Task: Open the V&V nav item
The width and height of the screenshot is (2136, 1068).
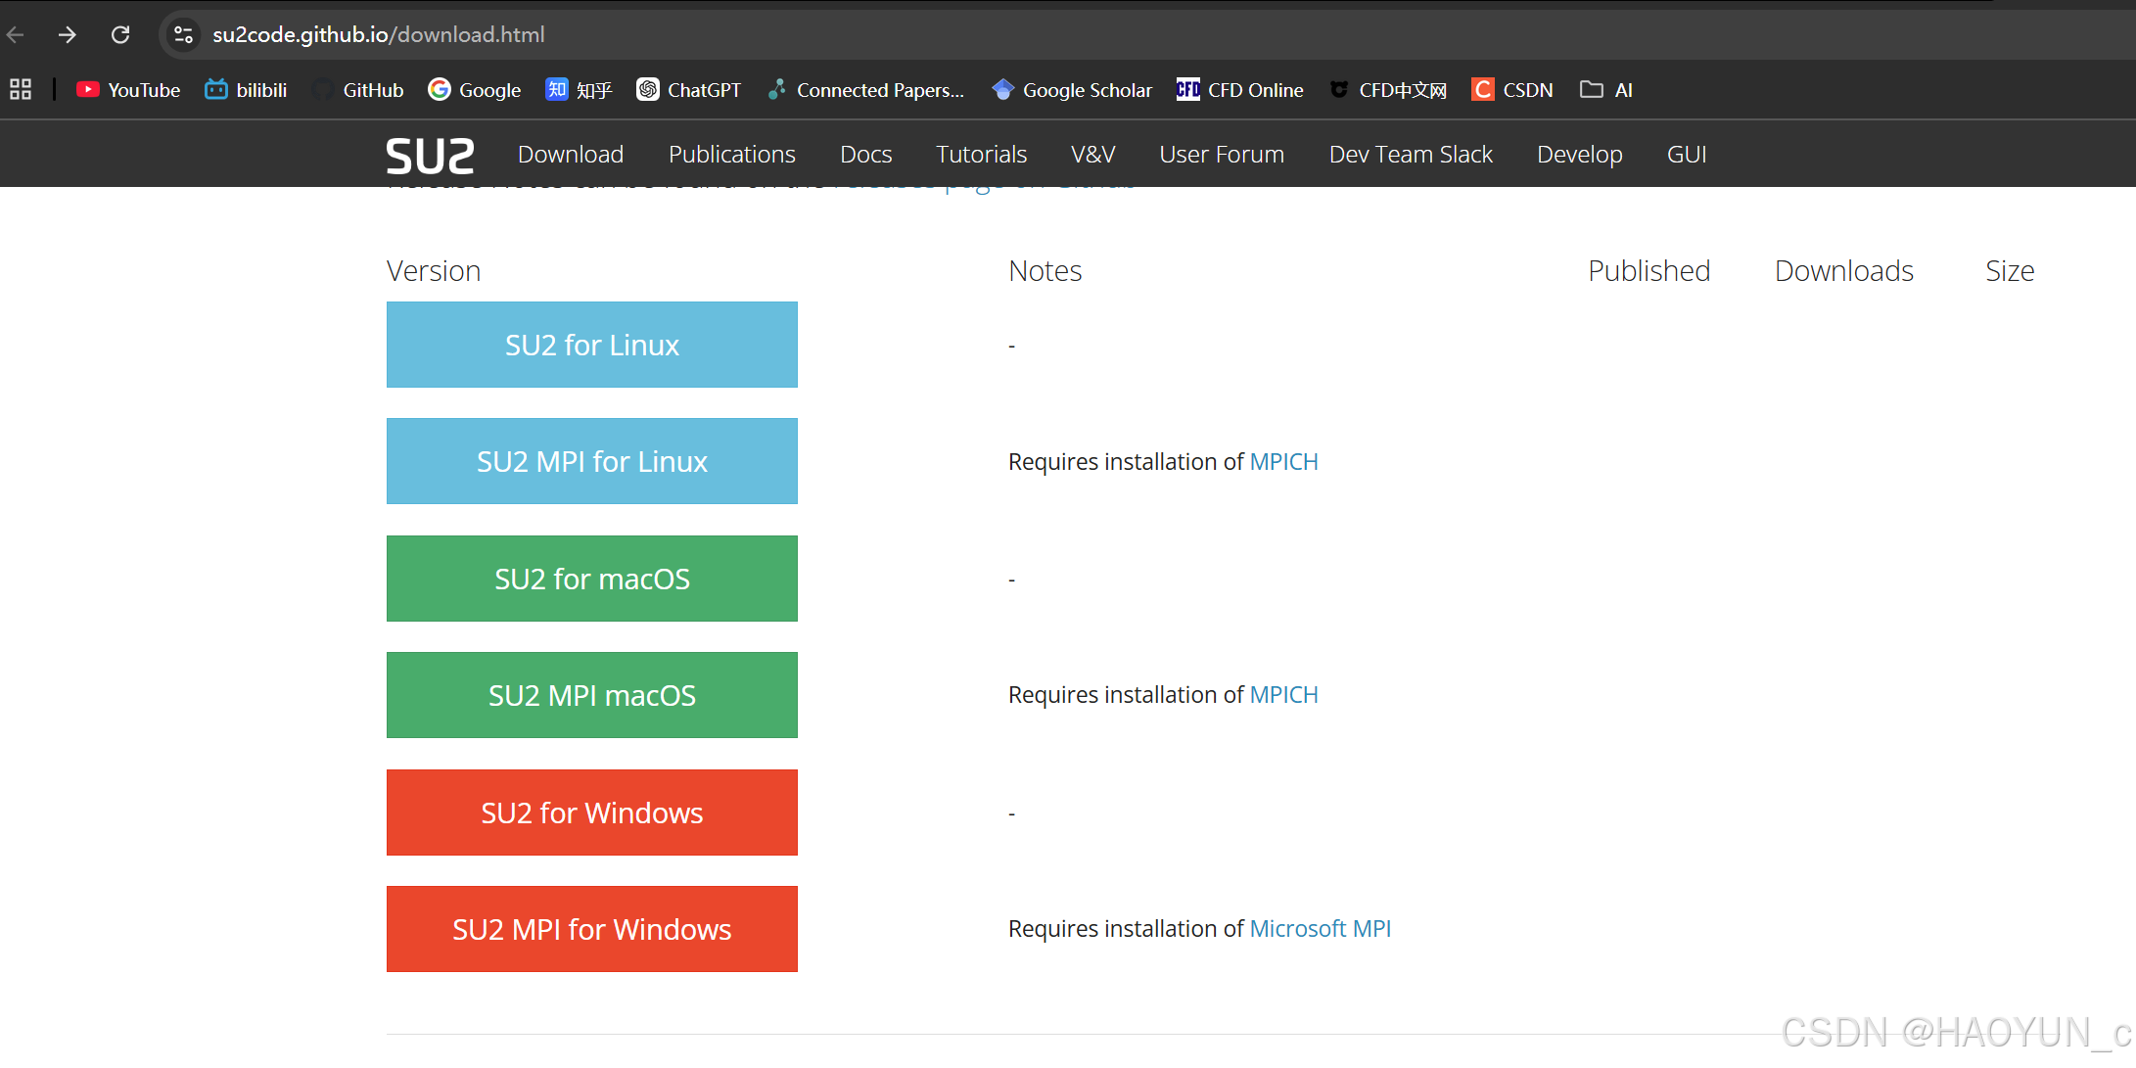Action: tap(1093, 155)
